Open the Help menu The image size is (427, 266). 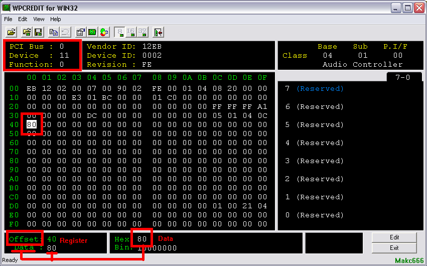[55, 19]
